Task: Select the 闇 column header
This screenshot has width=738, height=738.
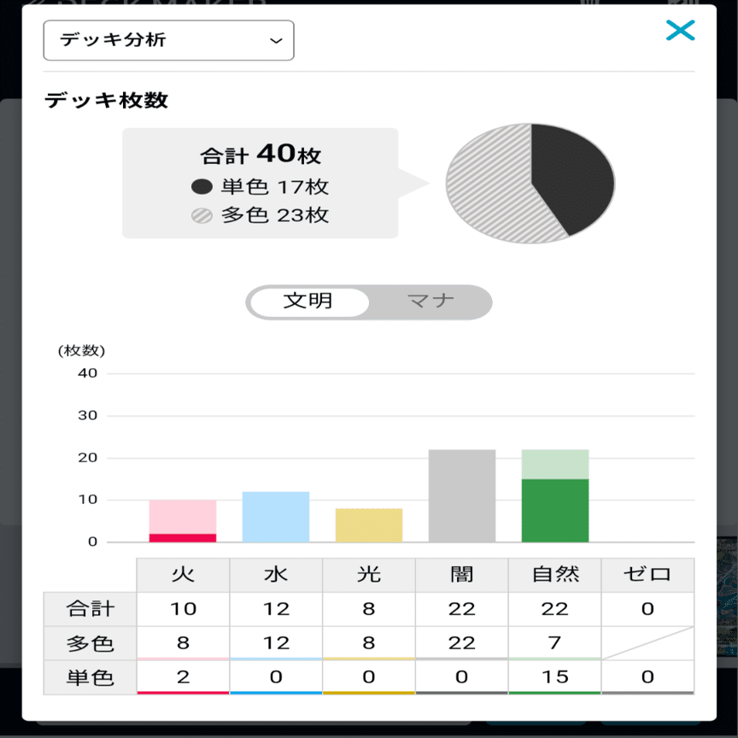Action: click(461, 575)
